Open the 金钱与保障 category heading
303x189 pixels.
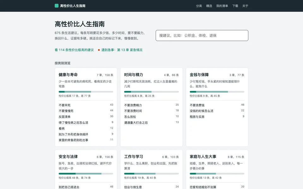(199, 75)
